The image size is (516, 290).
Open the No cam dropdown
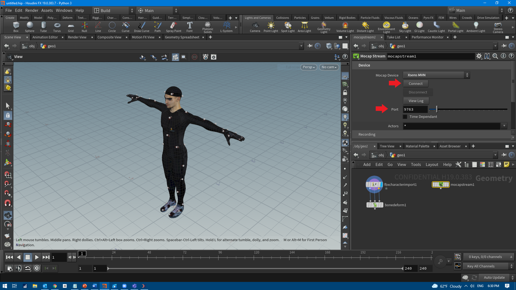click(x=329, y=67)
